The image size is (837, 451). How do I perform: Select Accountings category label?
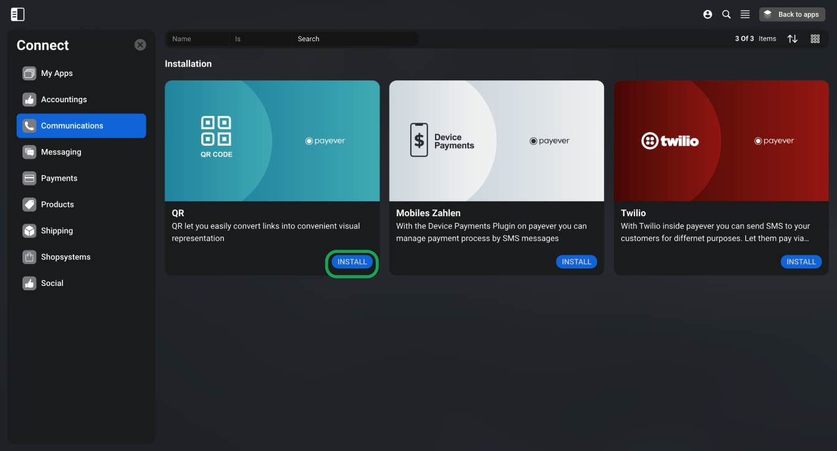(x=64, y=100)
